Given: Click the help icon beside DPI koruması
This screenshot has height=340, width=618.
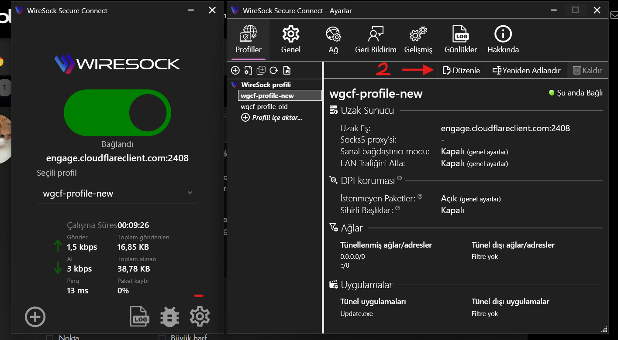Looking at the screenshot, I should coord(399,178).
